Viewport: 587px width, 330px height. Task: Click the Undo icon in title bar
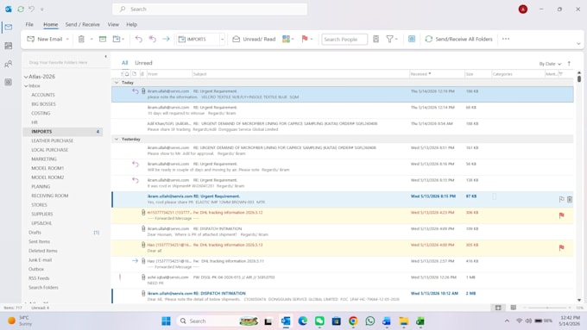point(31,9)
